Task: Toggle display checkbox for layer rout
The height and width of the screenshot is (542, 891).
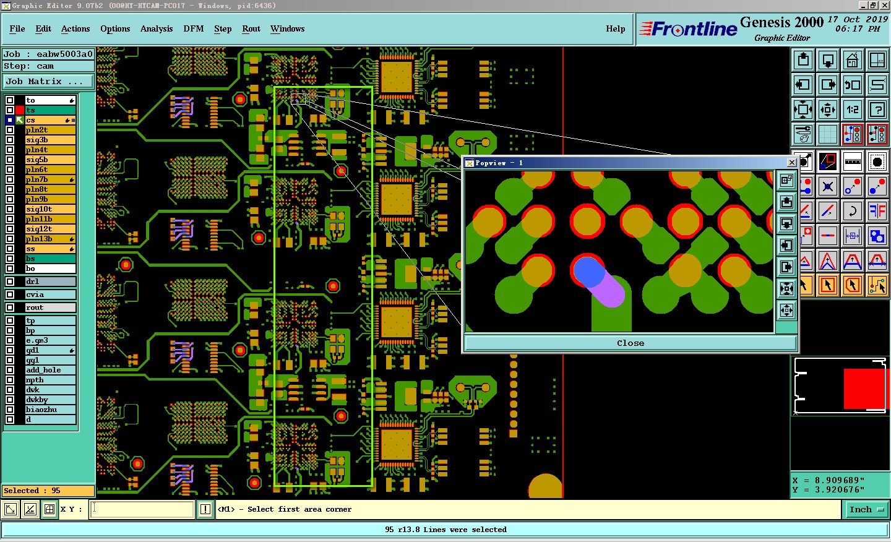Action: pyautogui.click(x=10, y=308)
